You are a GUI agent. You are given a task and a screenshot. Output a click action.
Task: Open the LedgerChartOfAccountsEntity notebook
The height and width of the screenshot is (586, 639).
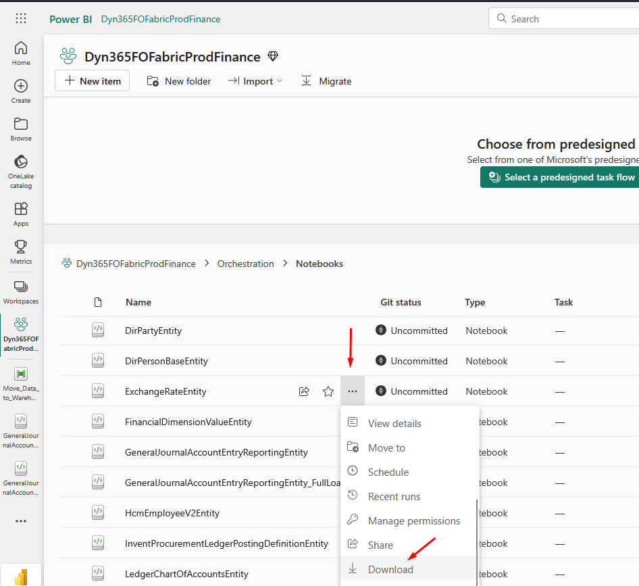click(186, 574)
